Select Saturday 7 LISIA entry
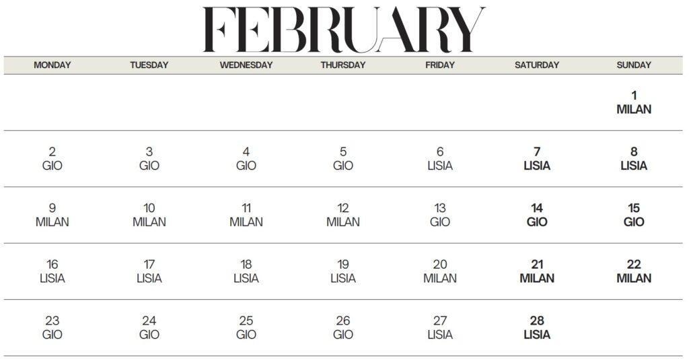The height and width of the screenshot is (359, 689). [537, 159]
